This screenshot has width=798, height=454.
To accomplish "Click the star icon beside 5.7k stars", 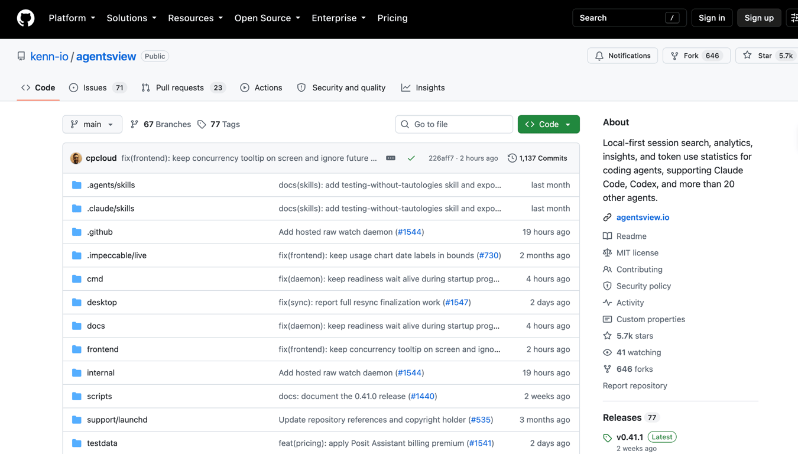I will tap(607, 336).
